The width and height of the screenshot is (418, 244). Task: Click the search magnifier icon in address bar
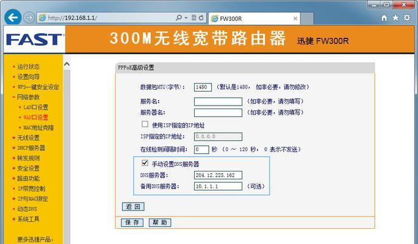(x=179, y=18)
